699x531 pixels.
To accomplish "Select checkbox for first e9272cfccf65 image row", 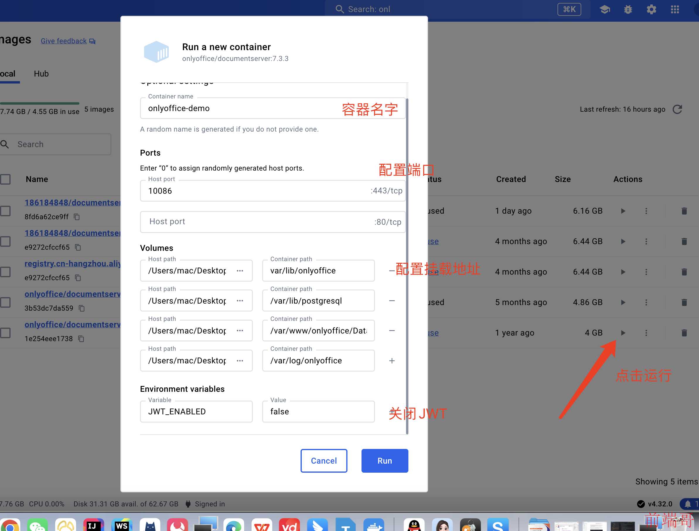I will tap(5, 241).
